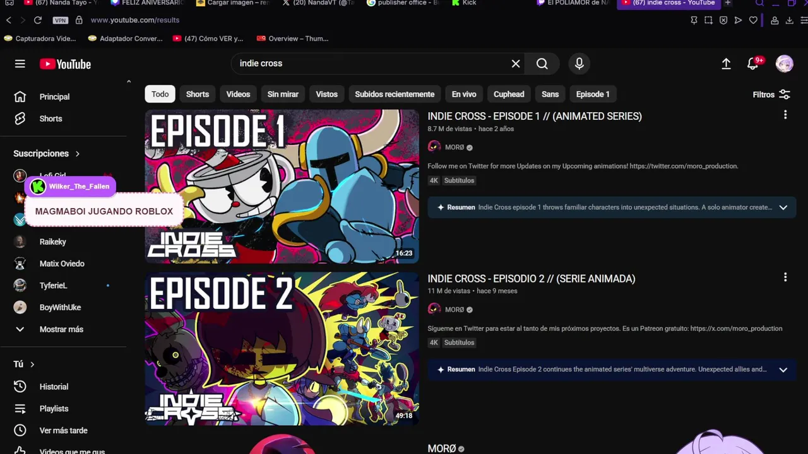Screen dimensions: 808x454
Task: Open the account avatar menu
Action: tap(785, 64)
